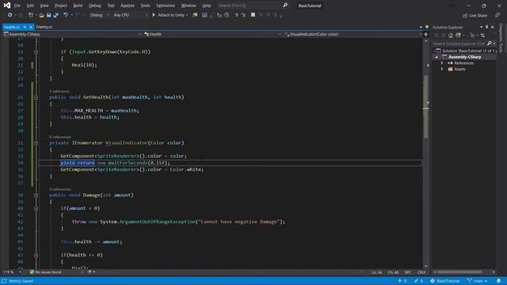Image resolution: width=507 pixels, height=285 pixels.
Task: Click the 1 reference link above SetHealth
Action: coord(59,92)
